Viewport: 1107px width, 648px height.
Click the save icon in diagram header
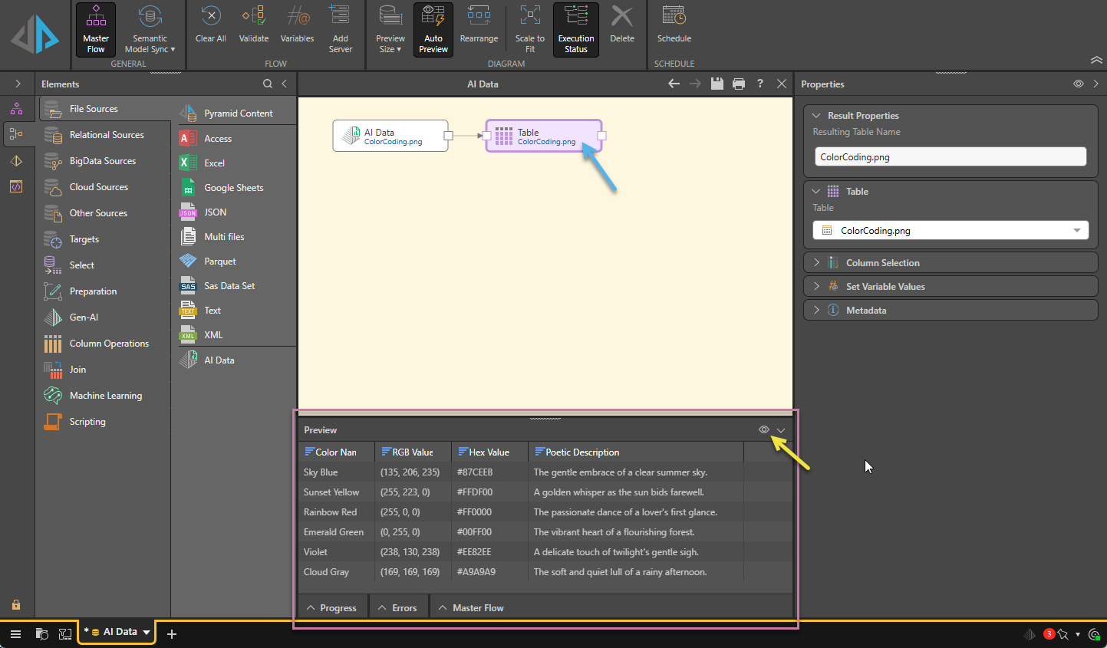(717, 84)
